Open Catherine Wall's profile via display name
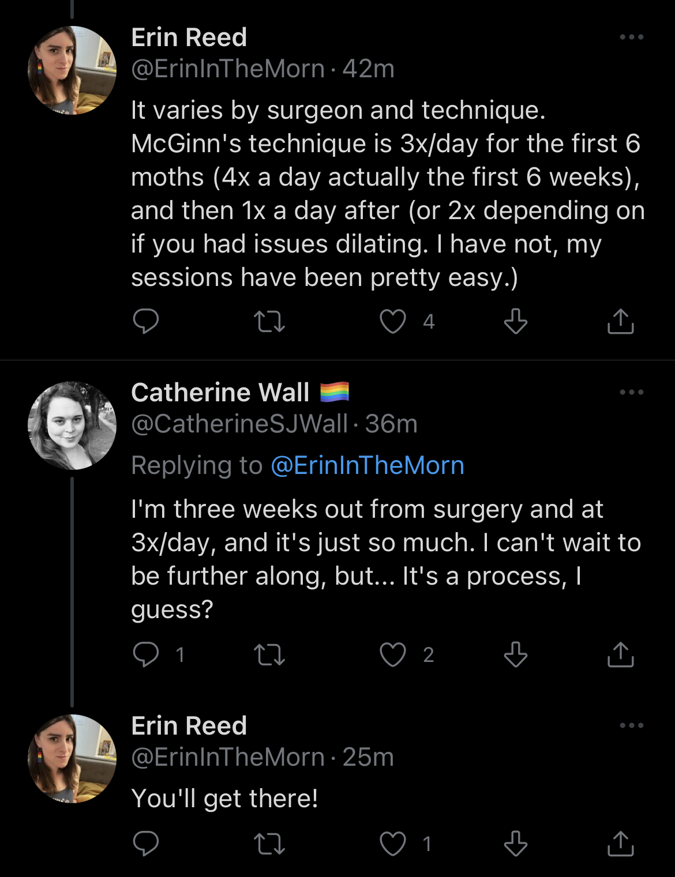Image resolution: width=675 pixels, height=877 pixels. (220, 393)
